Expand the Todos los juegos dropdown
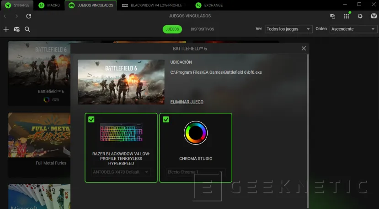Image resolution: width=379 pixels, height=209 pixels. coord(288,29)
